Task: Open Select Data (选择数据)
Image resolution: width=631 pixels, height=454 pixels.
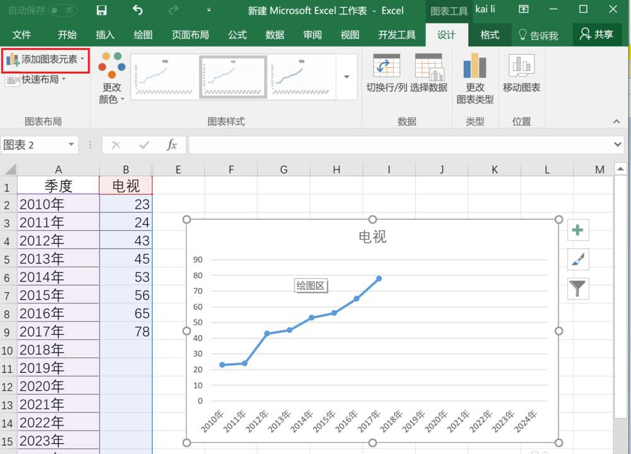Action: 429,73
